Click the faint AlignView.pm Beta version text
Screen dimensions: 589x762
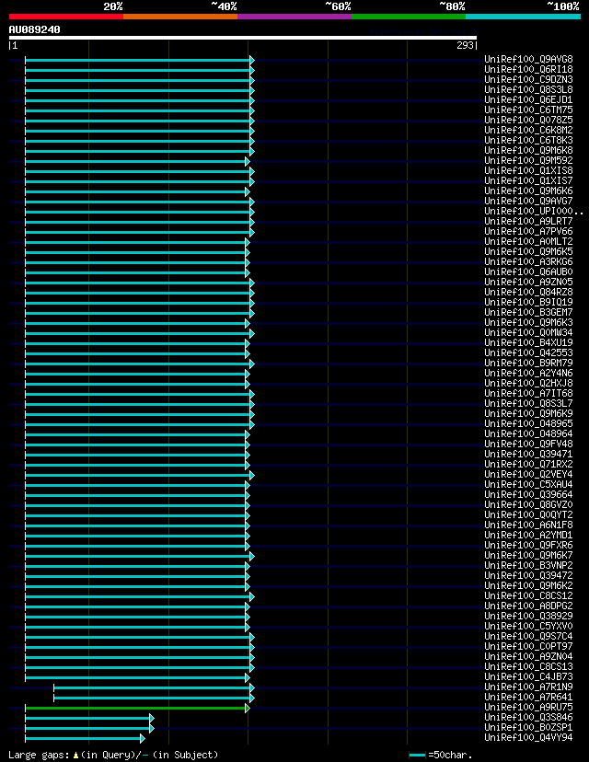point(422,31)
